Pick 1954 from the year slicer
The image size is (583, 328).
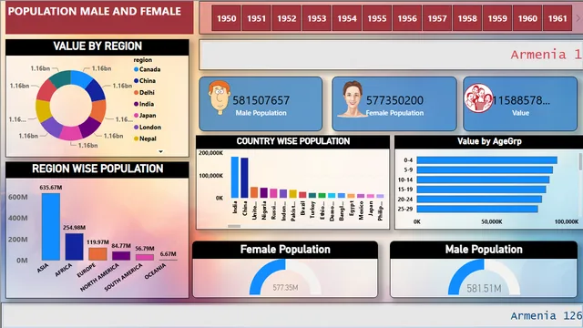click(347, 18)
